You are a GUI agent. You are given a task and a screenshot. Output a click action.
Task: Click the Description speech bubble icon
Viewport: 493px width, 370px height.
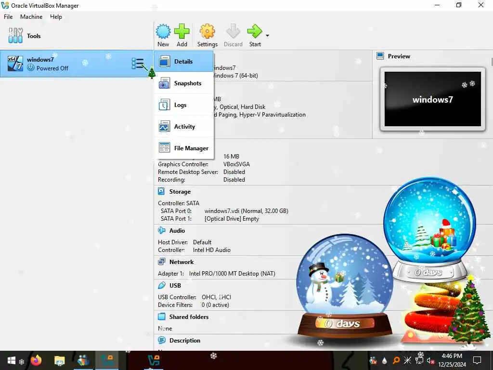(161, 340)
